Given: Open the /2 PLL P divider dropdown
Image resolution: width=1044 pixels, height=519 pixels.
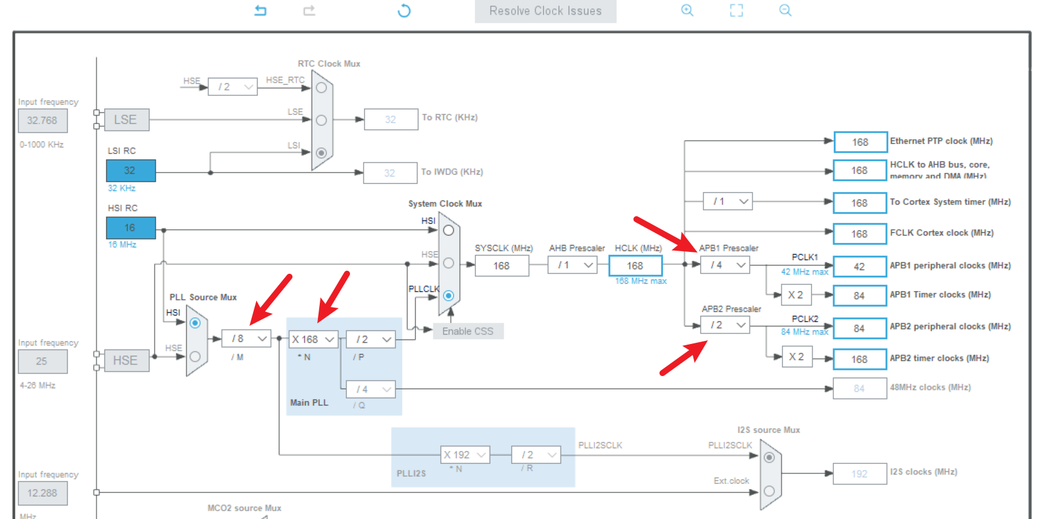Looking at the screenshot, I should [x=371, y=339].
